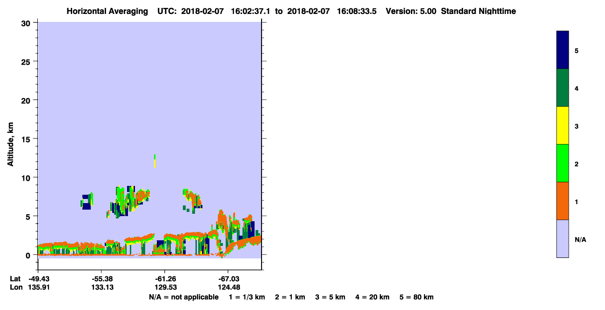This screenshot has height=310, width=605.
Task: Click the 'N/A = not applicable' legend text
Action: click(183, 297)
